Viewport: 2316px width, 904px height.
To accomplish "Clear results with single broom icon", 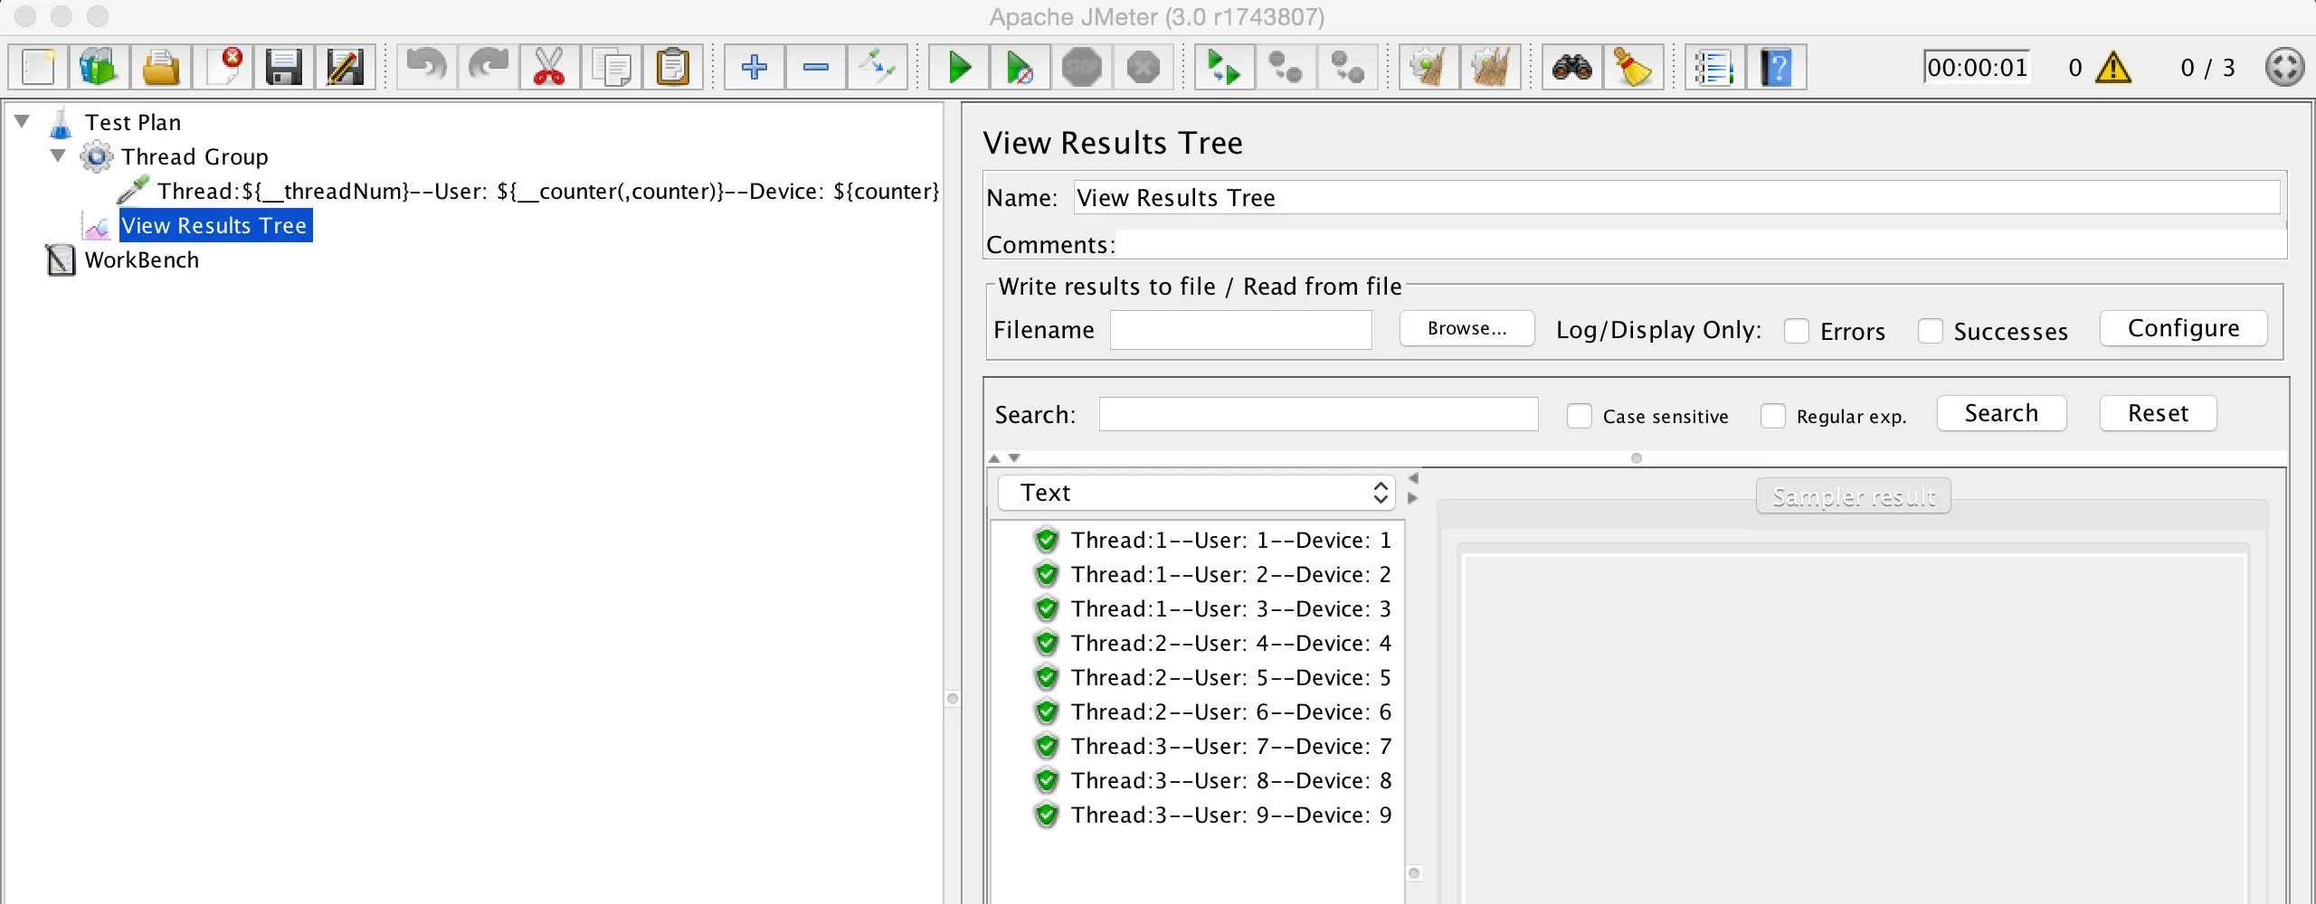I will point(1429,67).
